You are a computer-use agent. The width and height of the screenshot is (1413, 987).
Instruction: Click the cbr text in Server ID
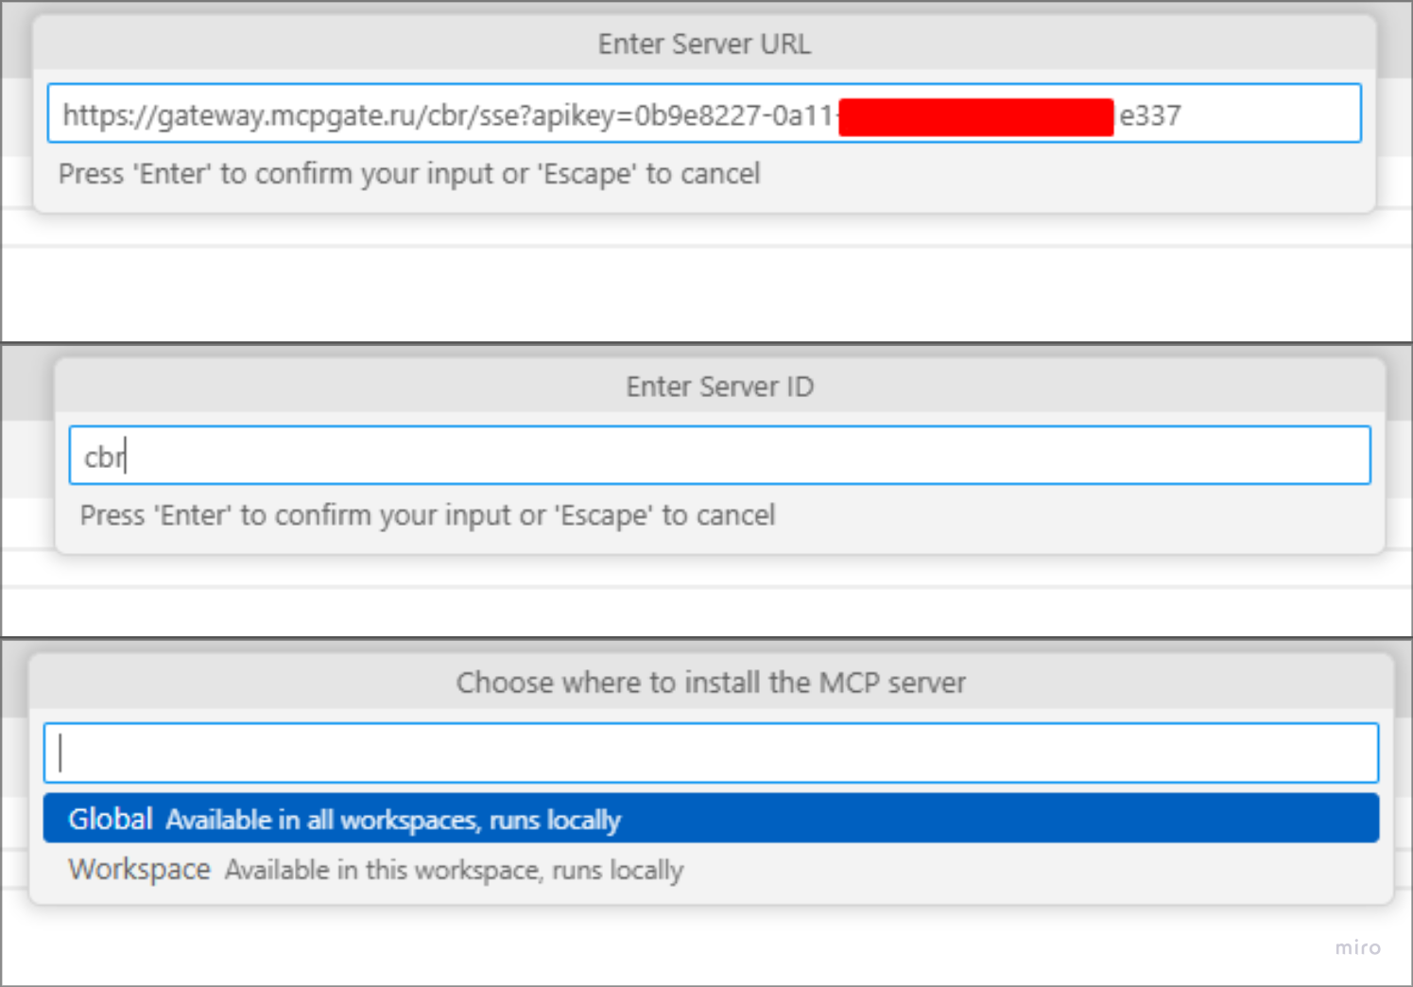104,458
